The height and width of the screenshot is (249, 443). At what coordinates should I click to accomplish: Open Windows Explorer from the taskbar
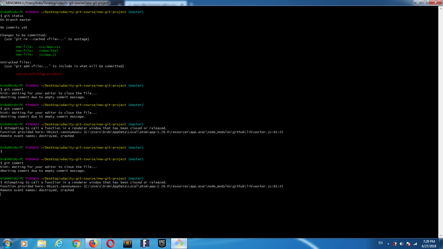(42, 244)
